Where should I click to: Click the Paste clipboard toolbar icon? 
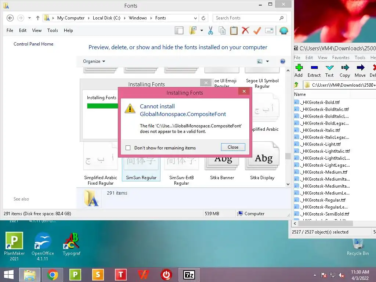pyautogui.click(x=234, y=30)
